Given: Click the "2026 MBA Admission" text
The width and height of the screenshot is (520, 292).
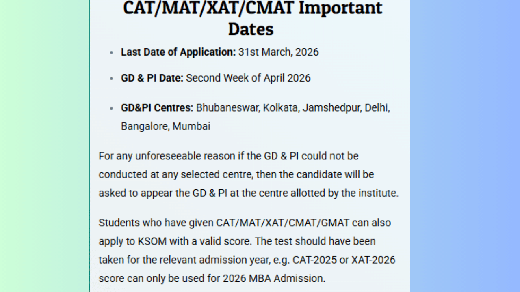Looking at the screenshot, I should coord(273,278).
